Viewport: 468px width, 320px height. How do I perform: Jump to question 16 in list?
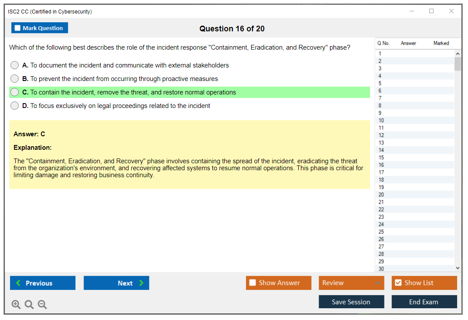(x=381, y=165)
